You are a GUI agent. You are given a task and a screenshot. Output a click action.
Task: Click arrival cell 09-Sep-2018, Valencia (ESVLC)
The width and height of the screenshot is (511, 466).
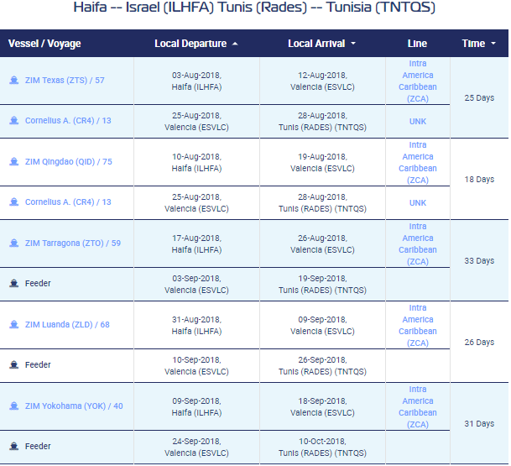(x=322, y=326)
